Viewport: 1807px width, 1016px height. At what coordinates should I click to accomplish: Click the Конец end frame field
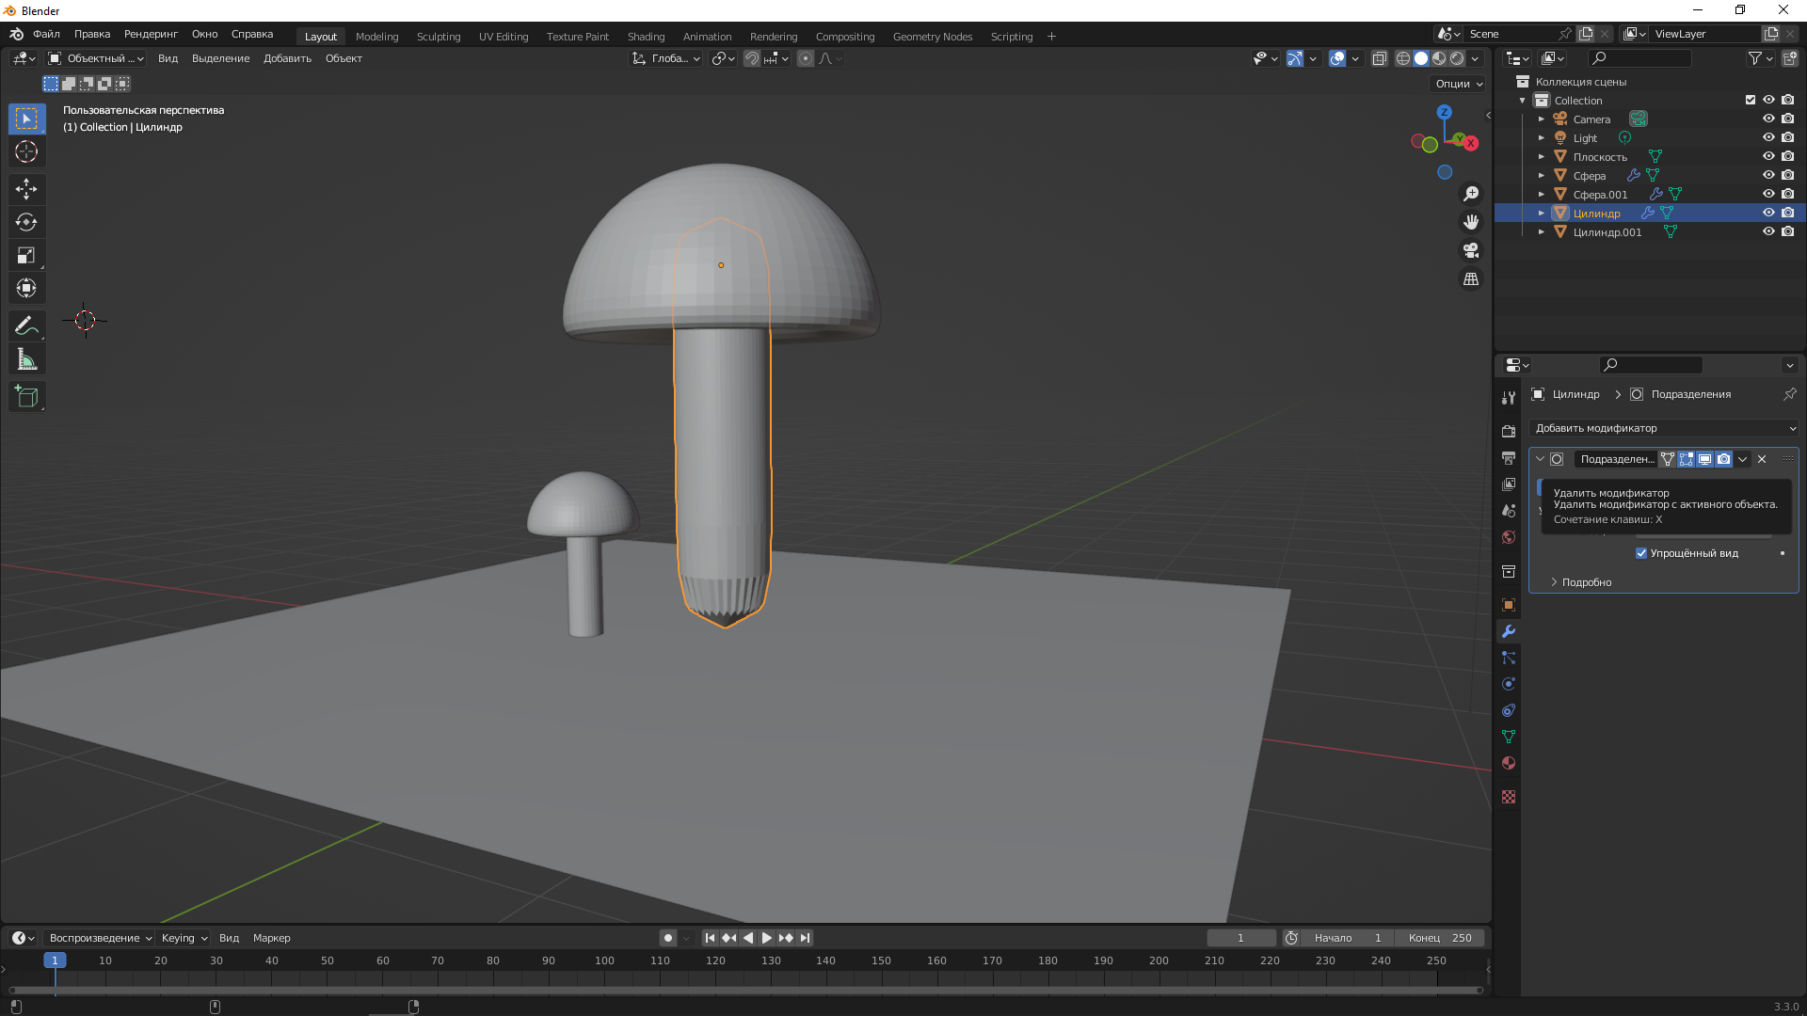tap(1440, 938)
